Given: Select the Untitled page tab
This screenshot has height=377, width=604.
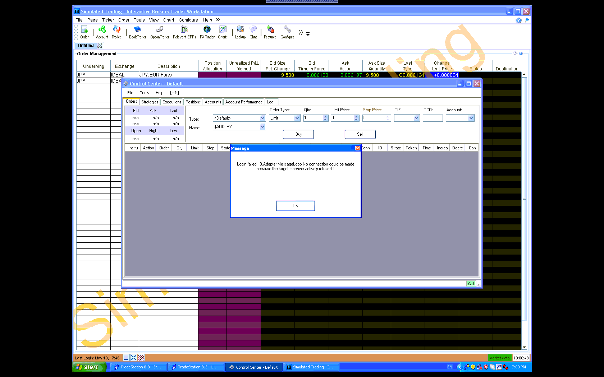Looking at the screenshot, I should [86, 46].
